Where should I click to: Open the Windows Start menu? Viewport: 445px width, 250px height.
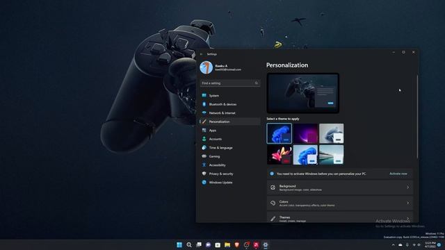(x=179, y=244)
